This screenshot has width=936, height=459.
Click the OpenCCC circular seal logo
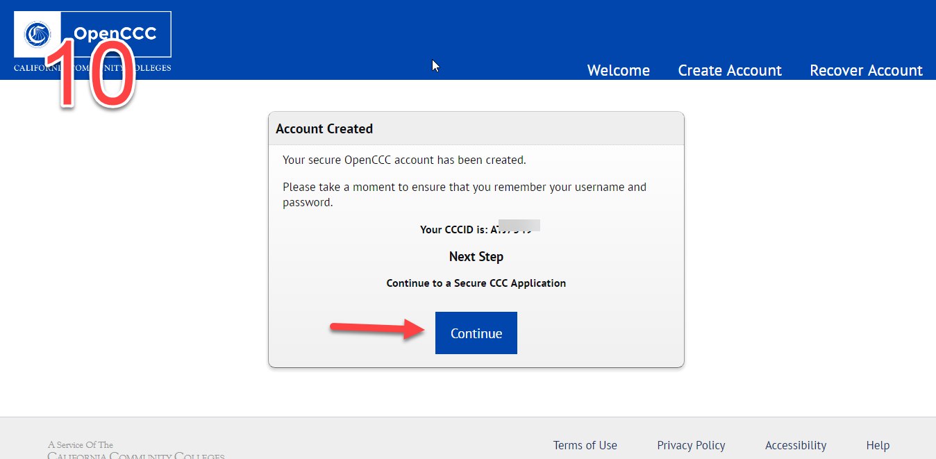(37, 34)
